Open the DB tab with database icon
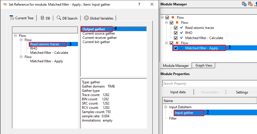 [x=45, y=18]
